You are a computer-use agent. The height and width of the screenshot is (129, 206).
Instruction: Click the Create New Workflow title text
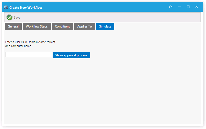point(26,7)
